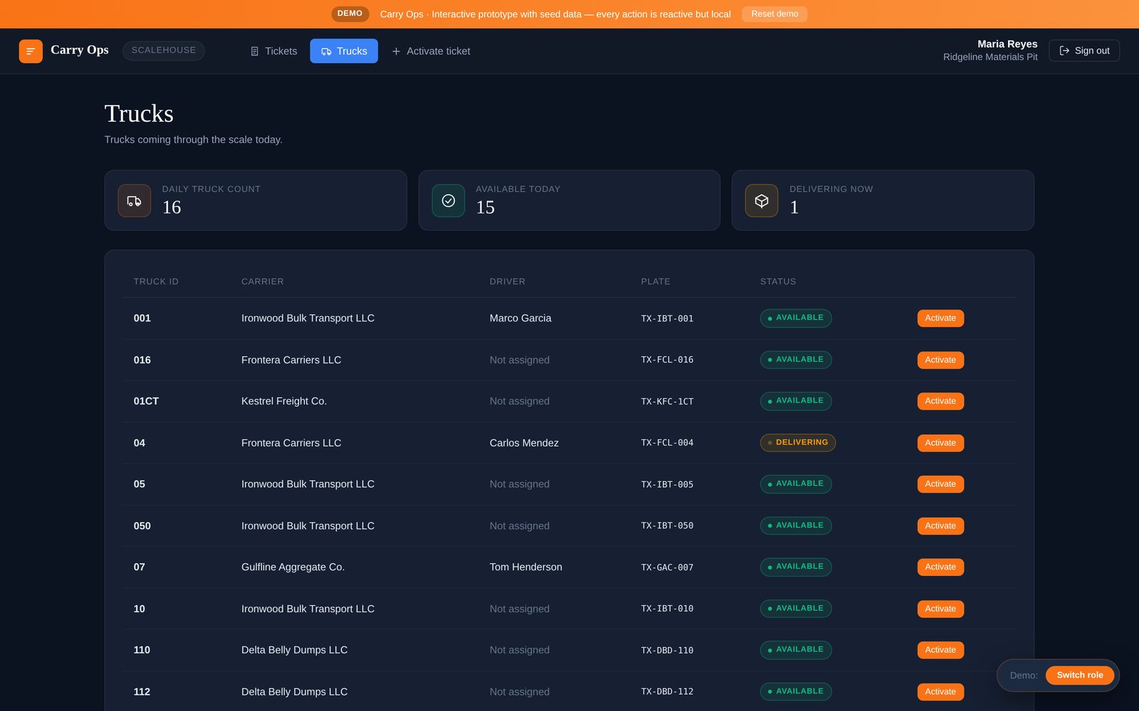Click the TRUCK ID column header
1139x711 pixels.
[156, 282]
